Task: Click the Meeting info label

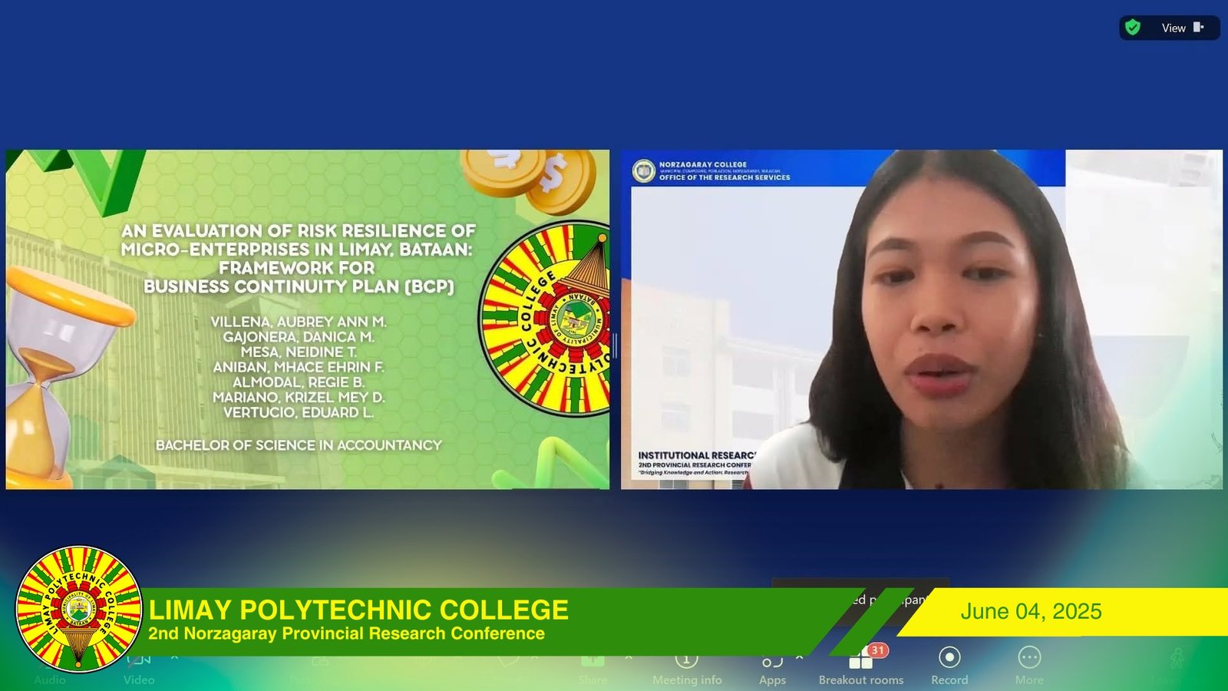Action: pos(687,679)
